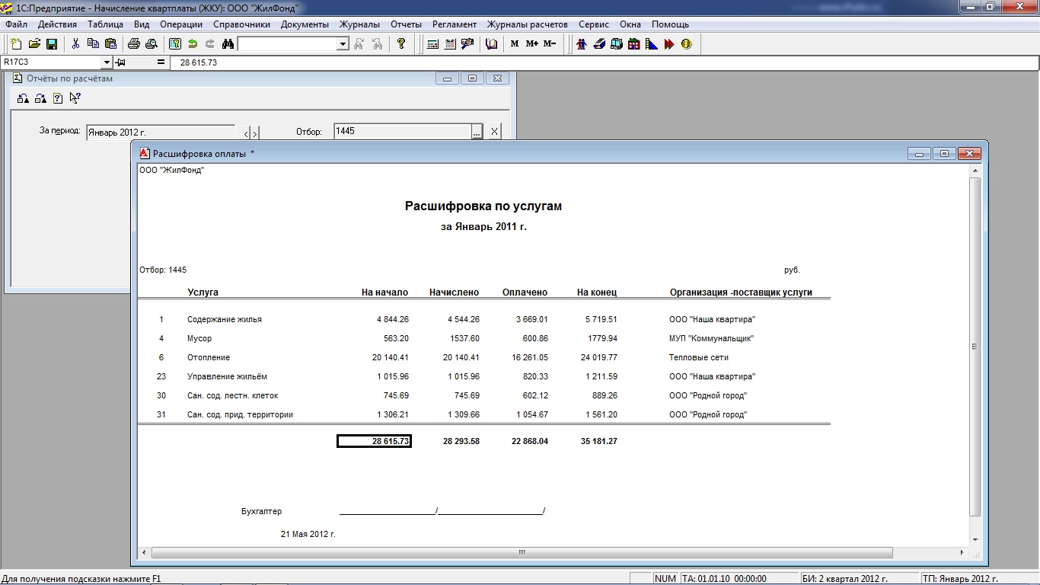Click the yellow question mark Help icon

401,44
